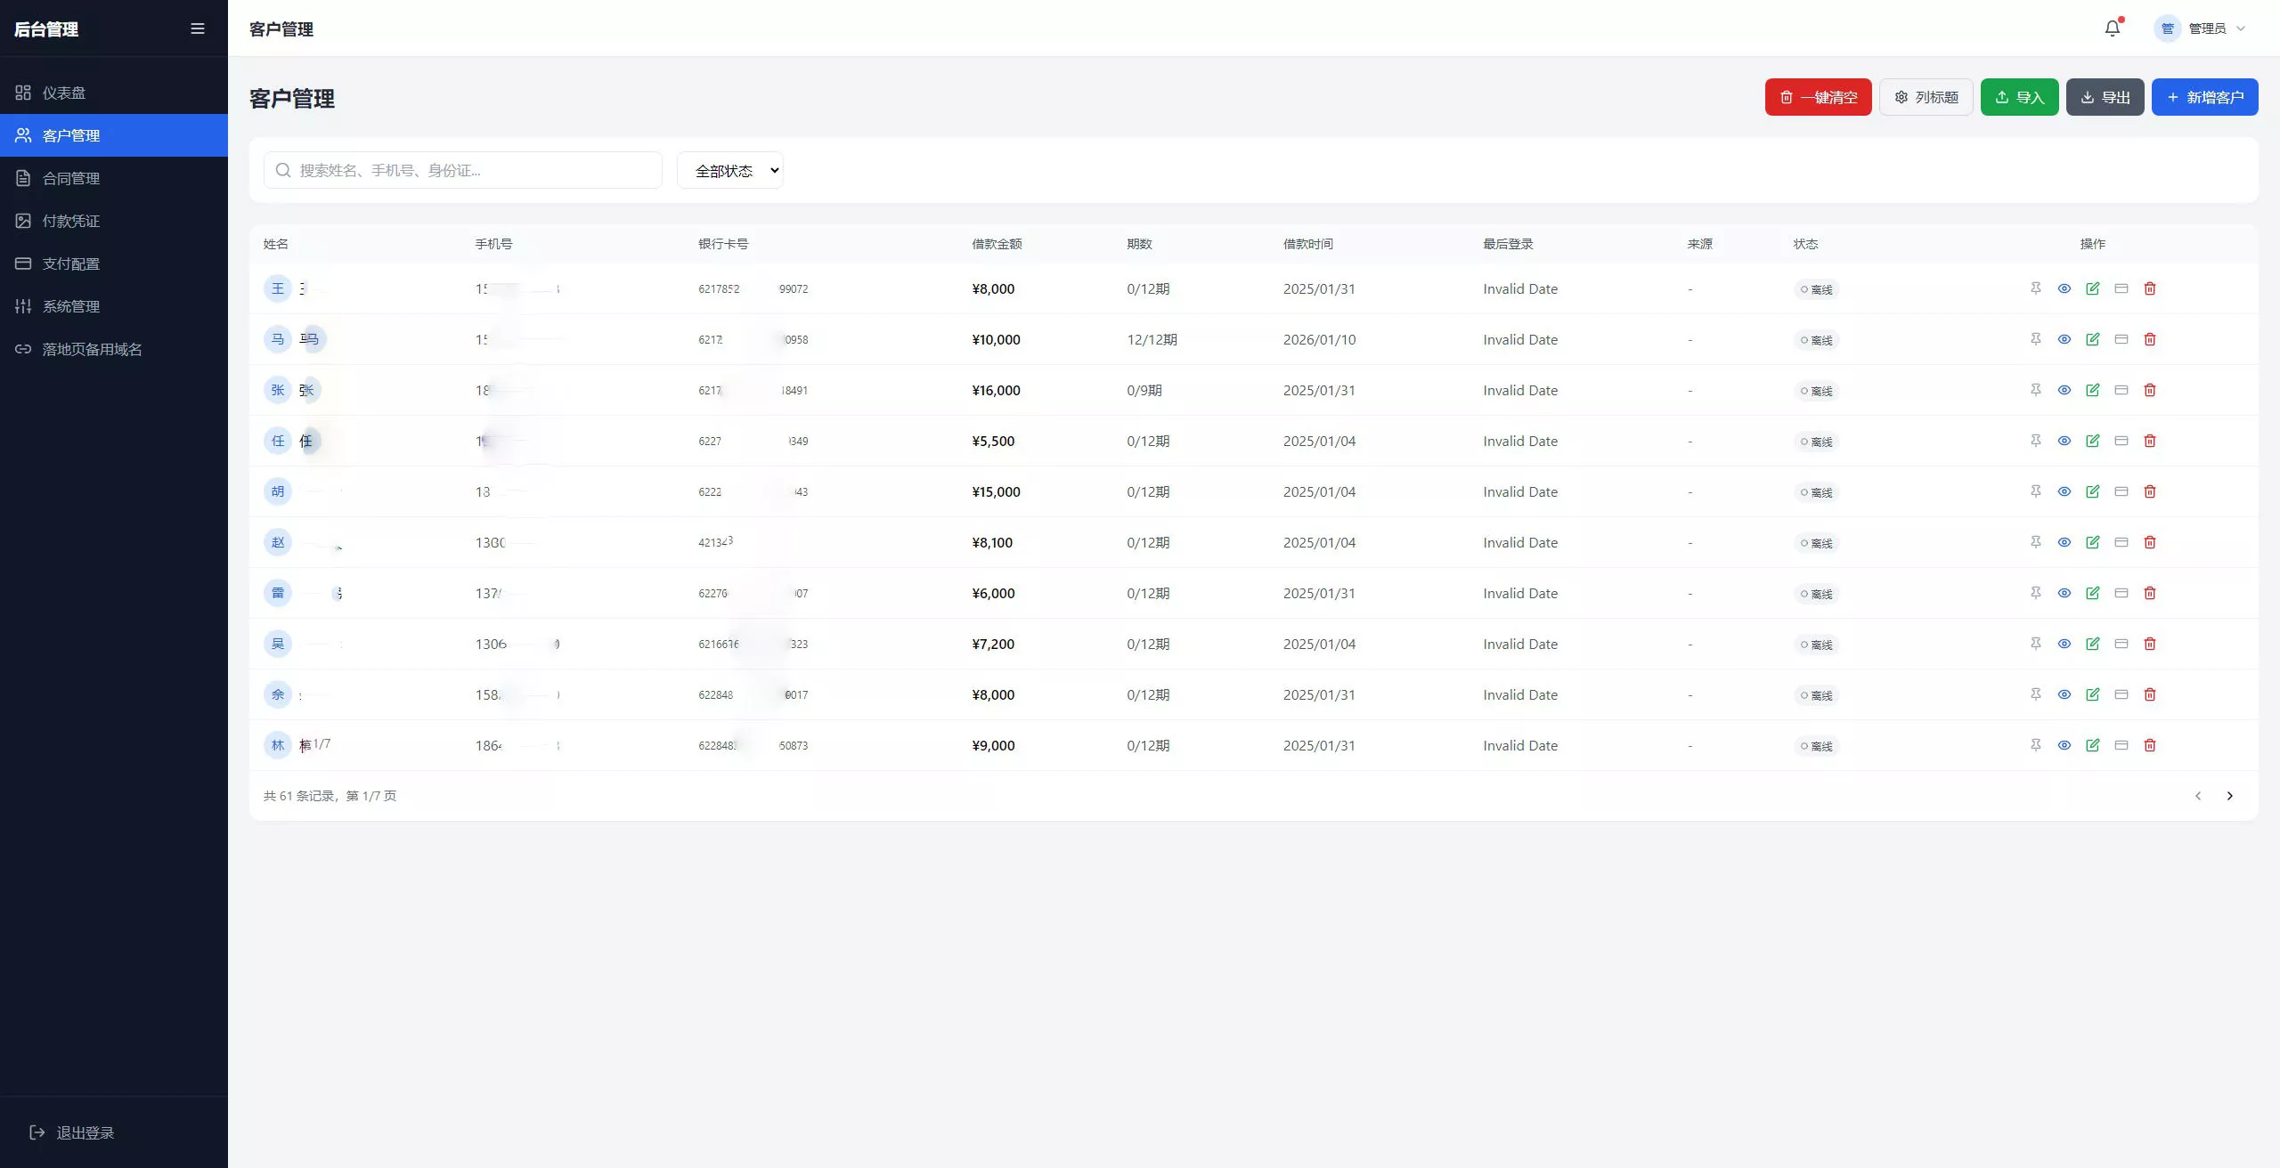Delete the ¥16,000 loan customer row

(x=2149, y=390)
